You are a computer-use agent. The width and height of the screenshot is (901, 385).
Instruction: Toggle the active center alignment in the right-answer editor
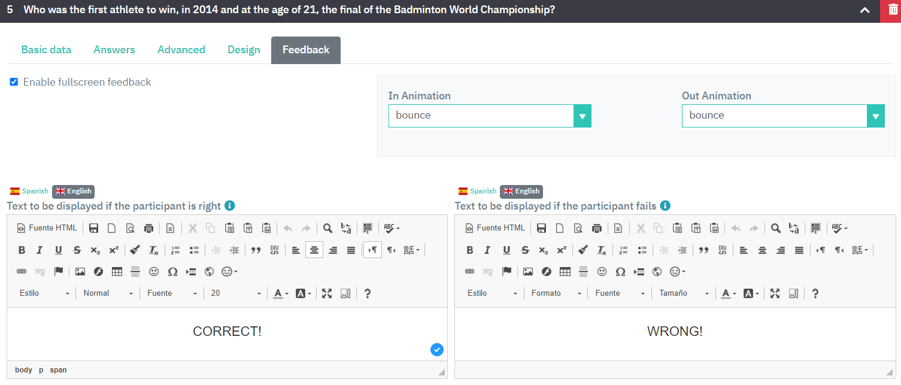click(x=314, y=250)
